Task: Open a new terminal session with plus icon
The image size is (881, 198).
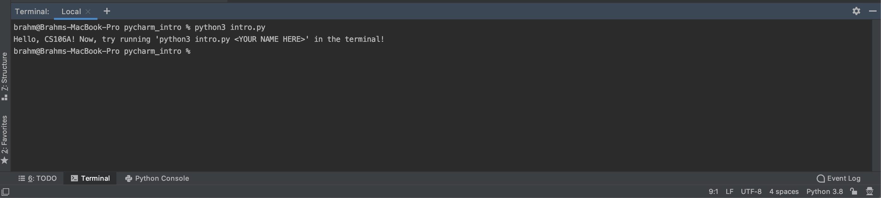Action: (107, 11)
